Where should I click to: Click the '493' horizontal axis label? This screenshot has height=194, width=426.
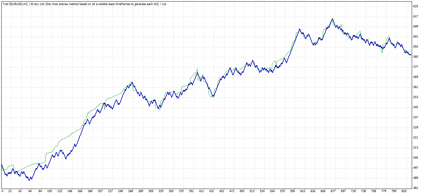tap(242, 191)
